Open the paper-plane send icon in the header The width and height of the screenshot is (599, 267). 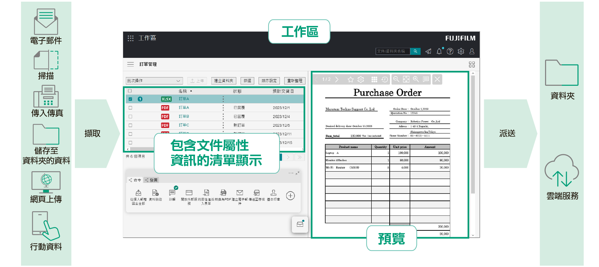click(x=428, y=51)
